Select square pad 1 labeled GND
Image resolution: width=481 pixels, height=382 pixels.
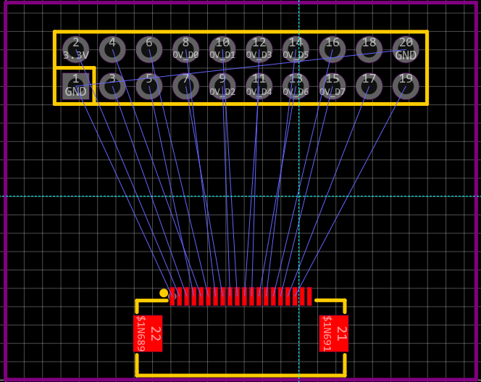coord(75,86)
